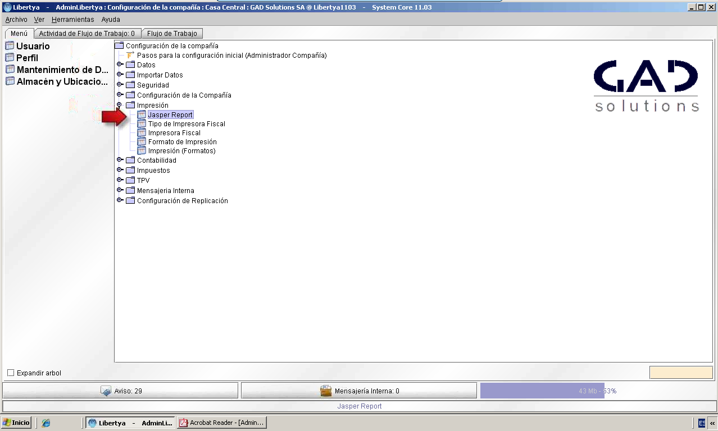Viewport: 718px width, 431px height.
Task: Click the Importar Datos folder icon
Action: (130, 75)
